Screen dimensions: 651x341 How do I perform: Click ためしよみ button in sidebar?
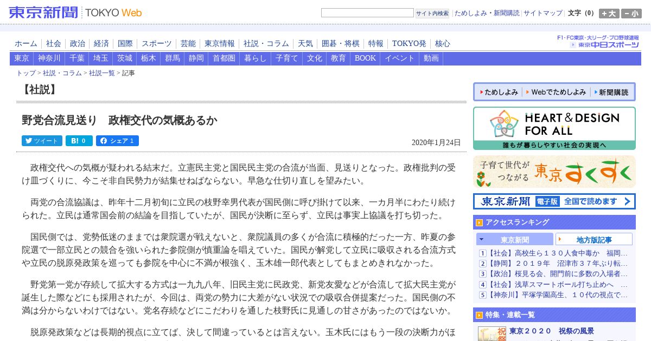(x=499, y=92)
